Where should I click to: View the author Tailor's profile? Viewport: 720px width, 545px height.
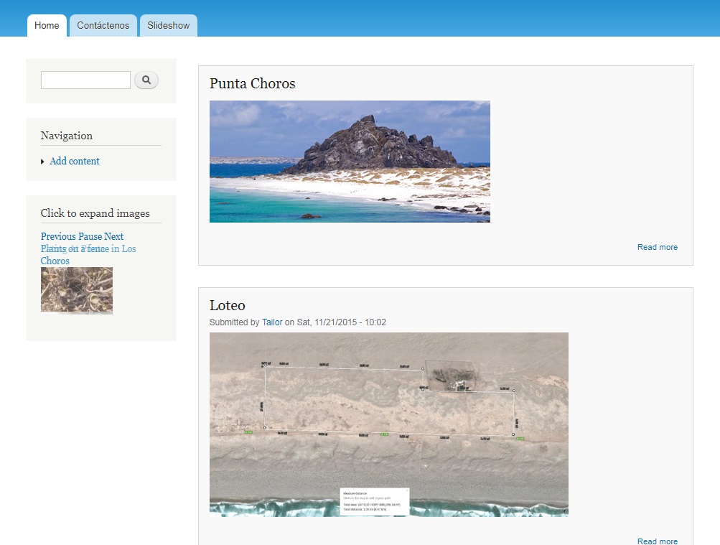tap(272, 322)
